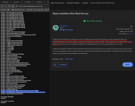Image resolution: width=135 pixels, height=106 pixels.
Task: Click Disallow line for /plugins/common/feature/openidconnectsso/
Action: point(16,80)
